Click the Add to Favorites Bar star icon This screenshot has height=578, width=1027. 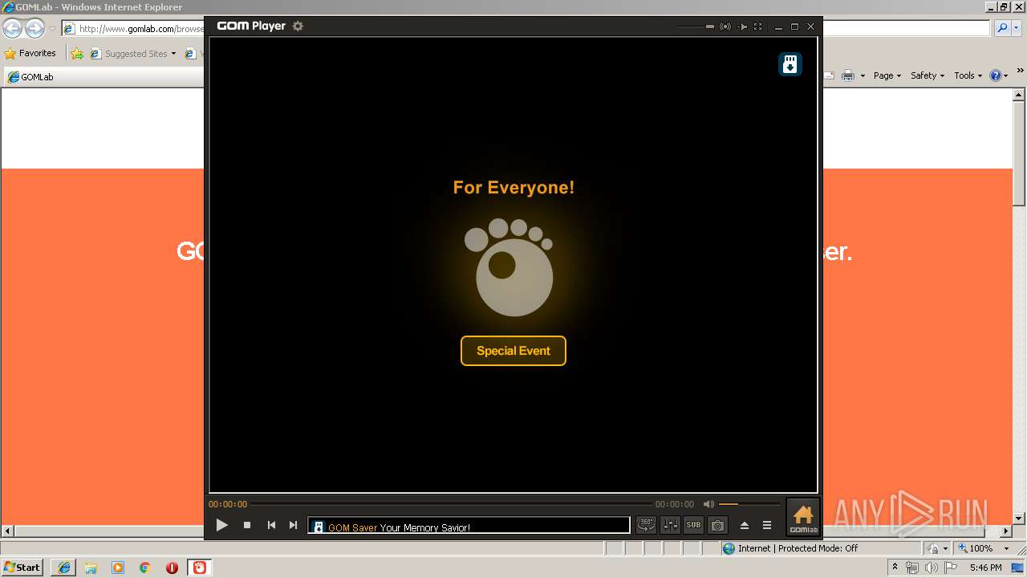coord(77,54)
